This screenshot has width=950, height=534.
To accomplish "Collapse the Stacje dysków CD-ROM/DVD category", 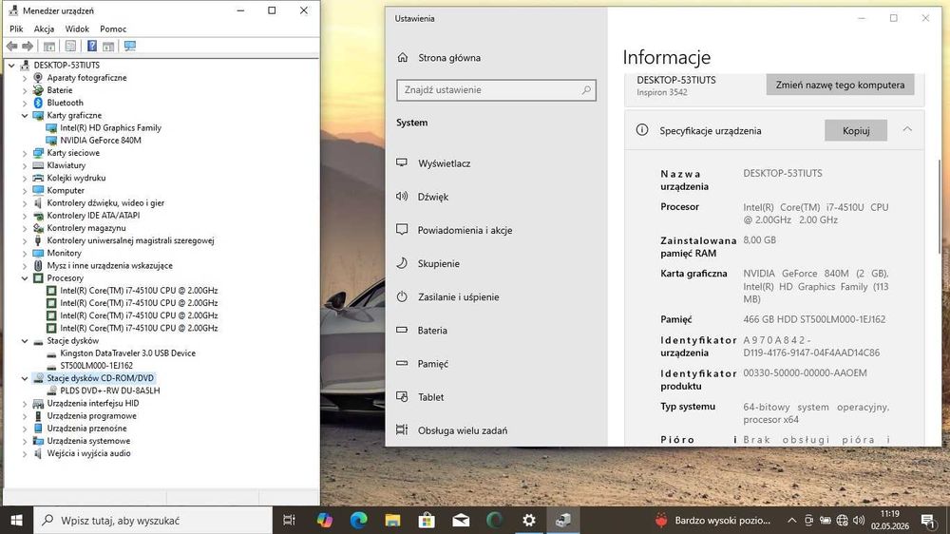I will pyautogui.click(x=25, y=378).
